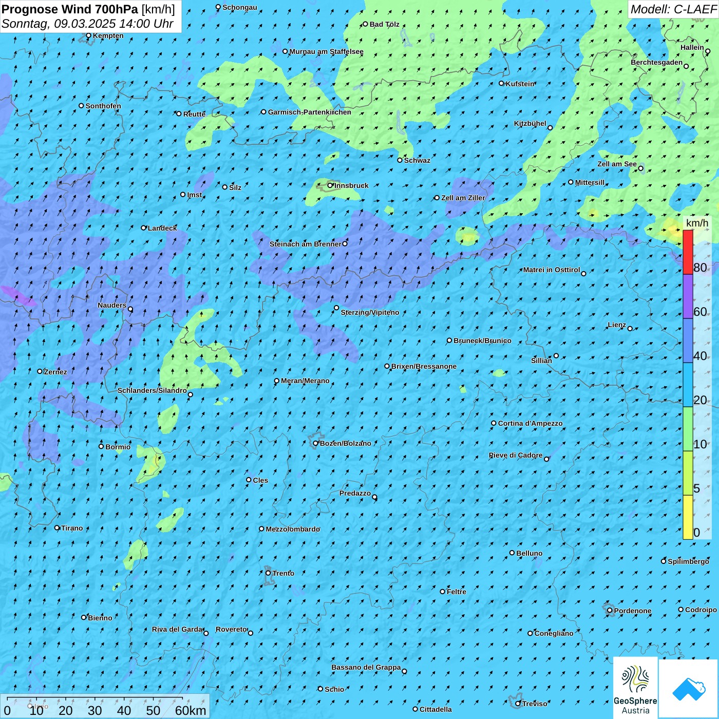Screen dimensions: 719x719
Task: Select the Murnau am Staffelsee label
Action: pyautogui.click(x=326, y=51)
